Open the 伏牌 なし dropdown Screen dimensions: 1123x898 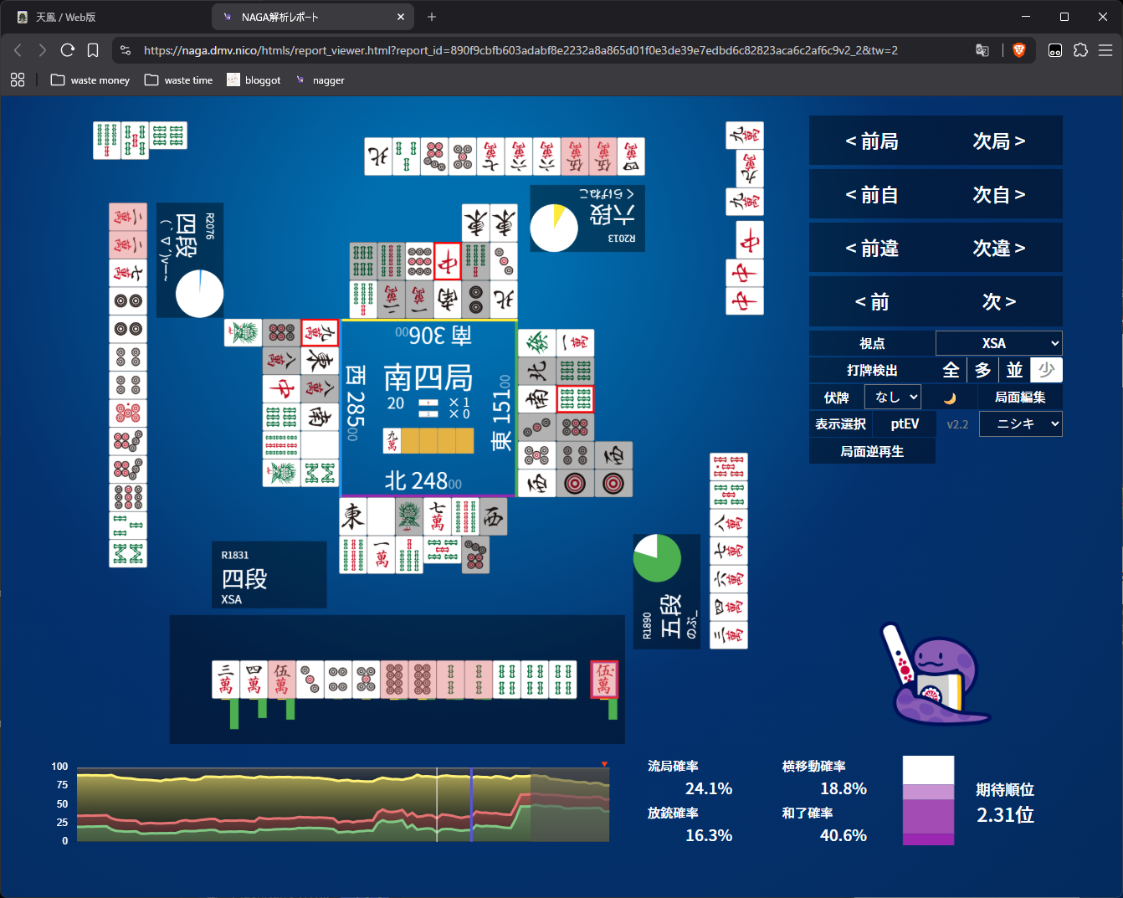coord(892,397)
